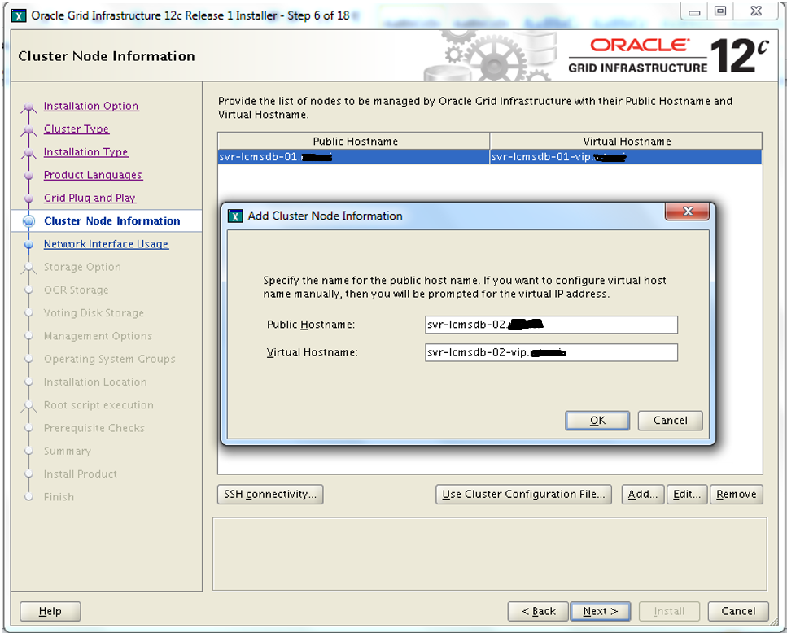Click the Public Hostname input field
The image size is (787, 633).
pos(551,325)
